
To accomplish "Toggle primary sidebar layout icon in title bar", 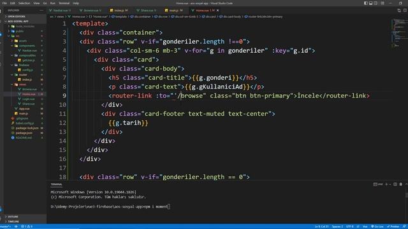I will pyautogui.click(x=365, y=3).
